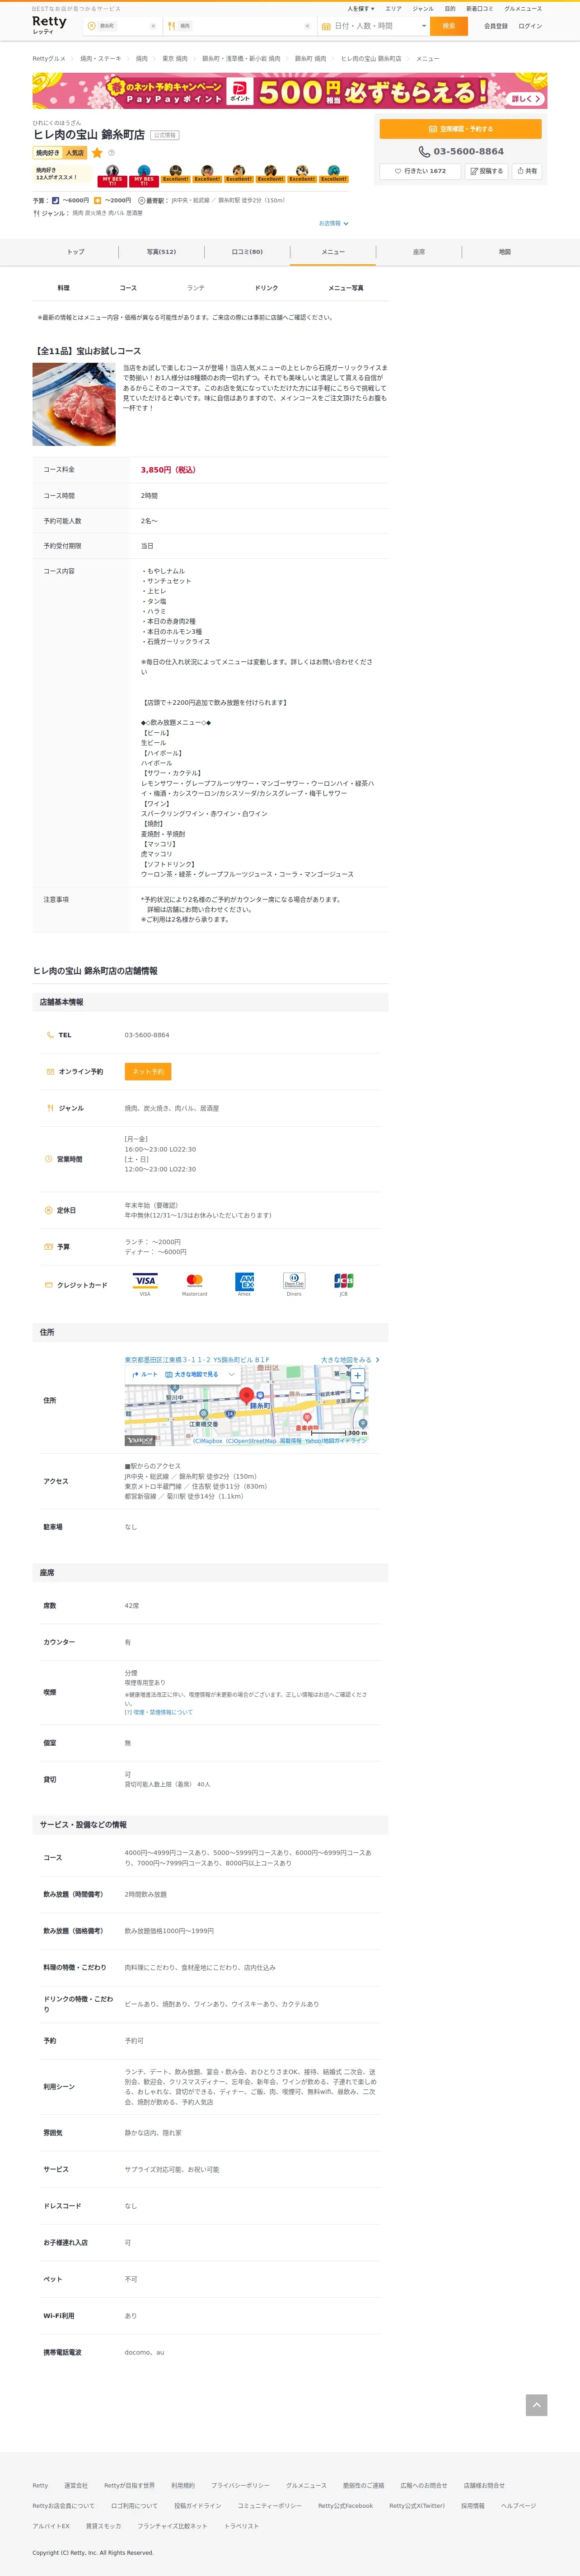580x2576 pixels.
Task: Click the 投稿する post button
Action: point(486,171)
